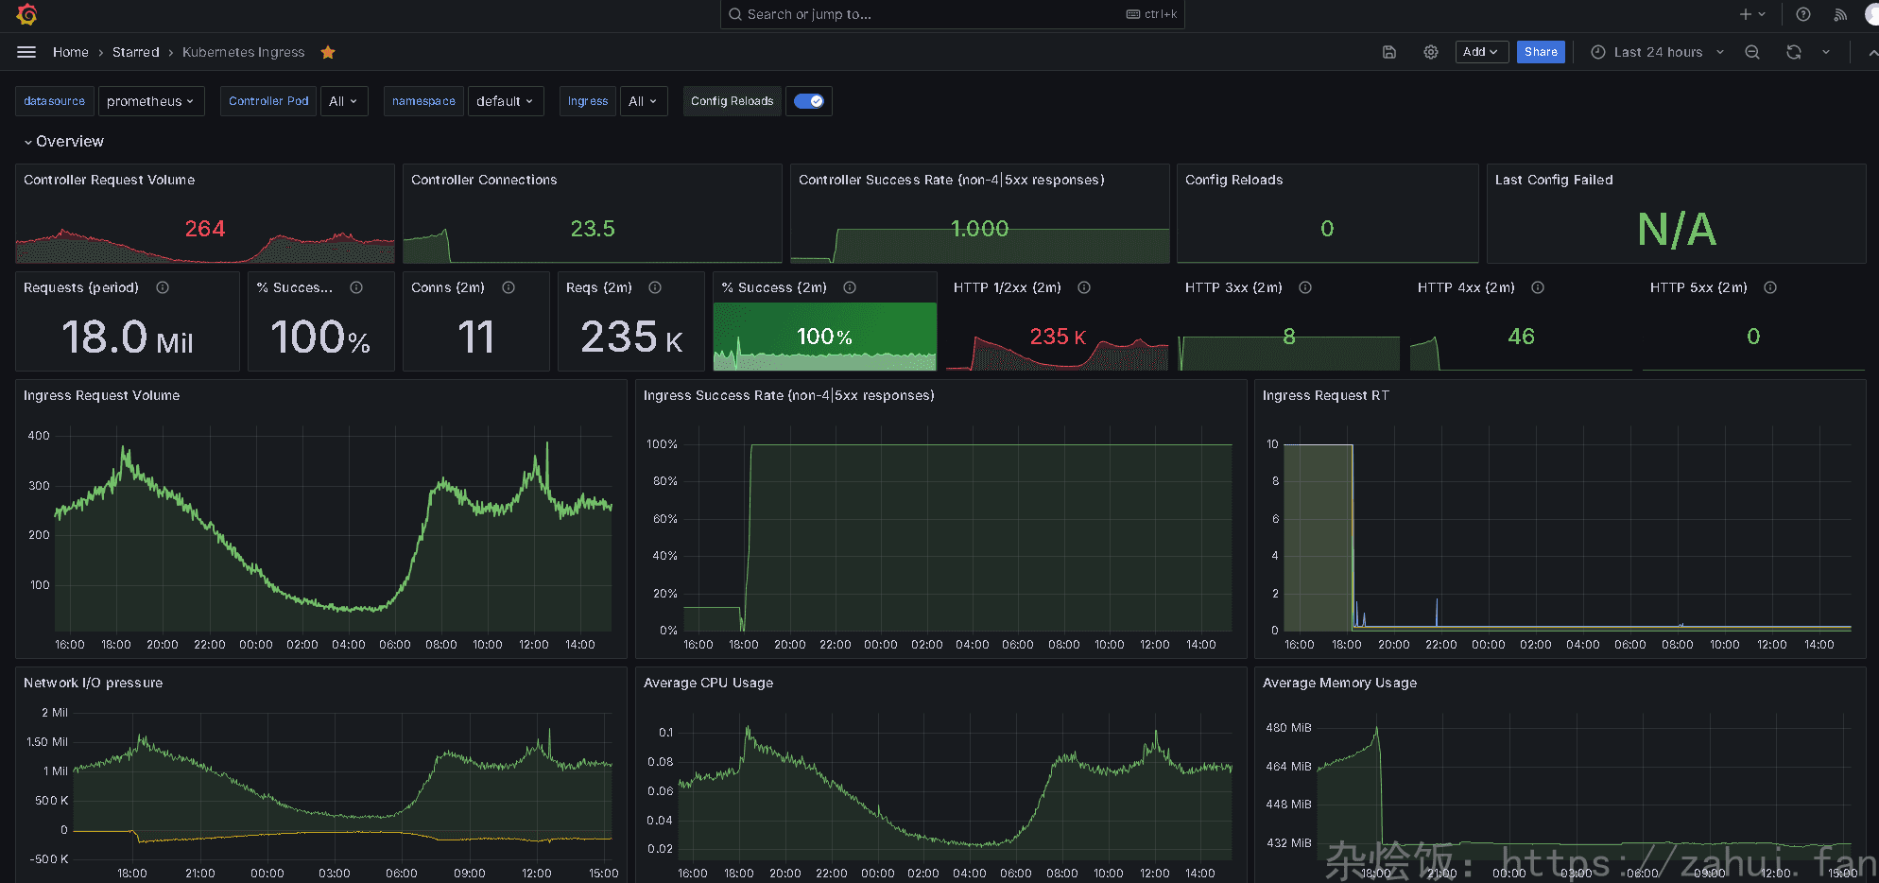Toggle the Config Reloads switch
The width and height of the screenshot is (1879, 883).
click(808, 101)
